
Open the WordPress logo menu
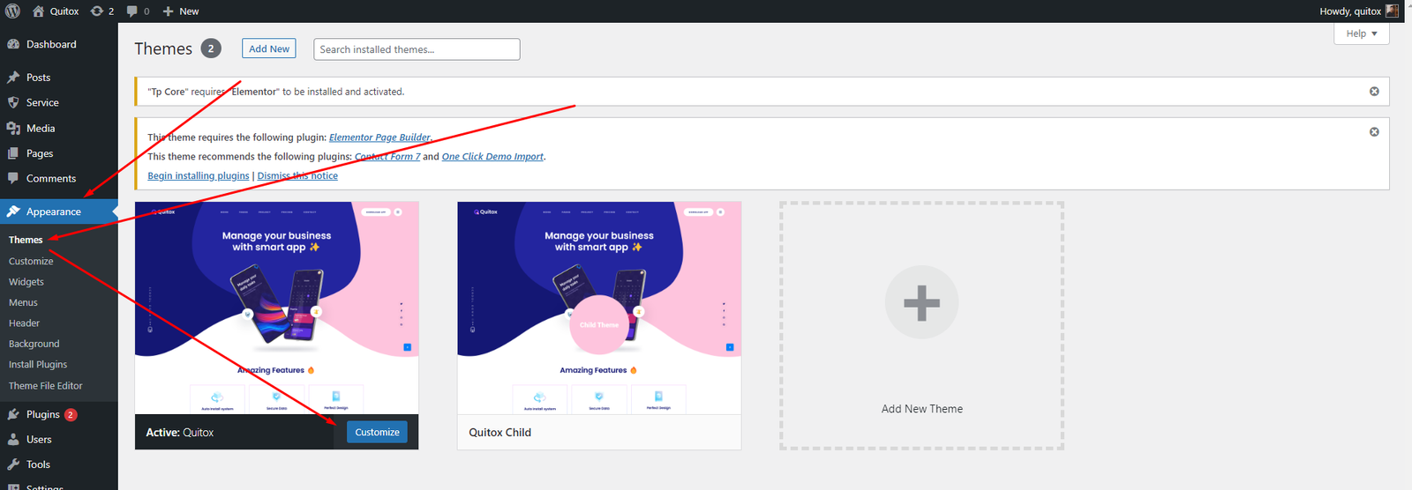click(13, 11)
